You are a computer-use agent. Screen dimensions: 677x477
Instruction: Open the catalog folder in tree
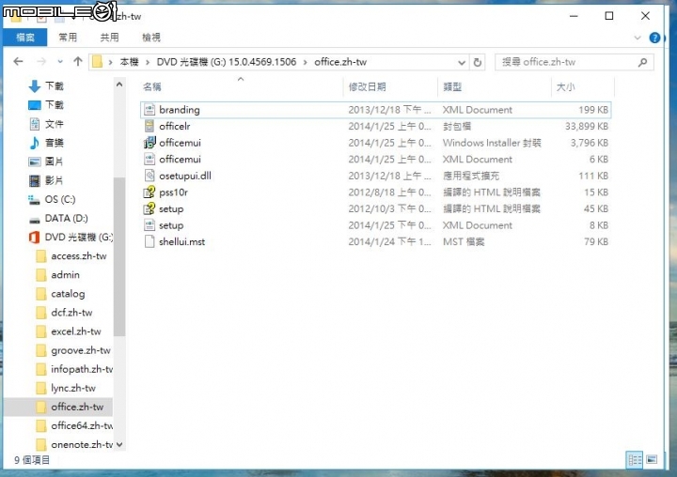(61, 294)
